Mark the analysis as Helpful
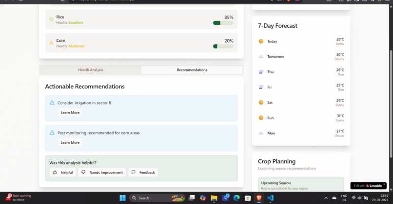Screen dimensions: 393x204 click(x=63, y=172)
